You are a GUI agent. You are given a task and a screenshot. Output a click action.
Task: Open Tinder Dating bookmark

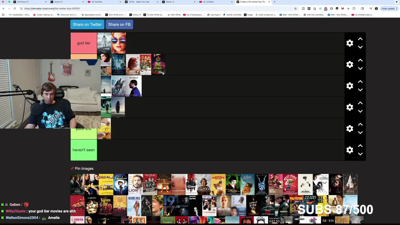click(43, 15)
